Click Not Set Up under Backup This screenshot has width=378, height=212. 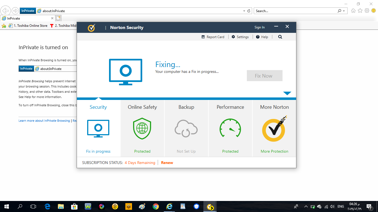(186, 151)
